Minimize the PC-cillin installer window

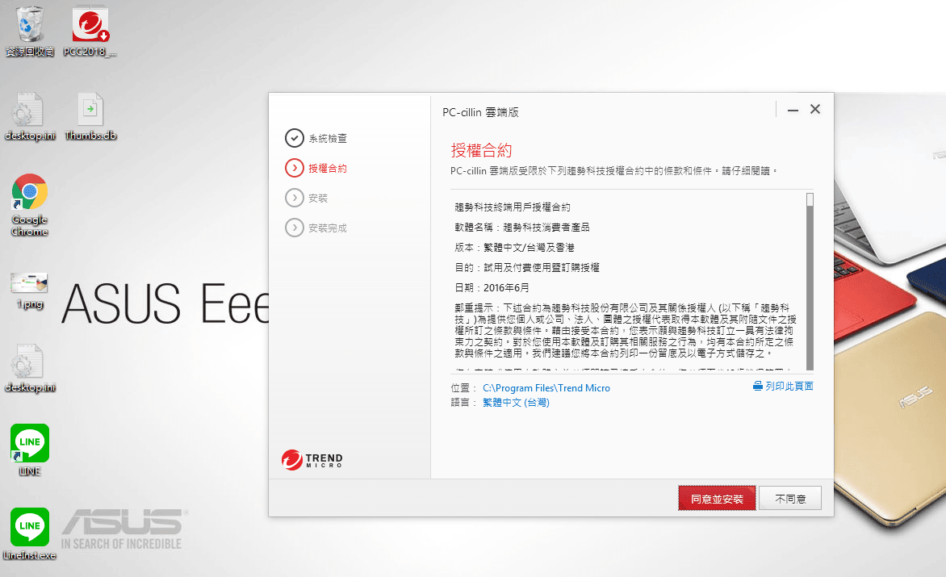point(793,110)
